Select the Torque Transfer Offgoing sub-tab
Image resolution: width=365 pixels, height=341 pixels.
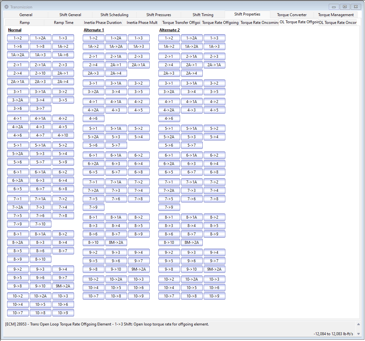[x=181, y=23]
